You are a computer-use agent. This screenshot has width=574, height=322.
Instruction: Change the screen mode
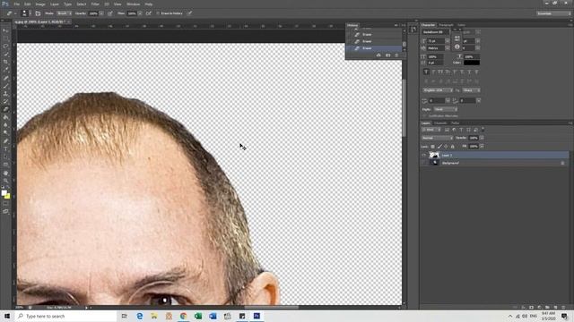(5, 211)
